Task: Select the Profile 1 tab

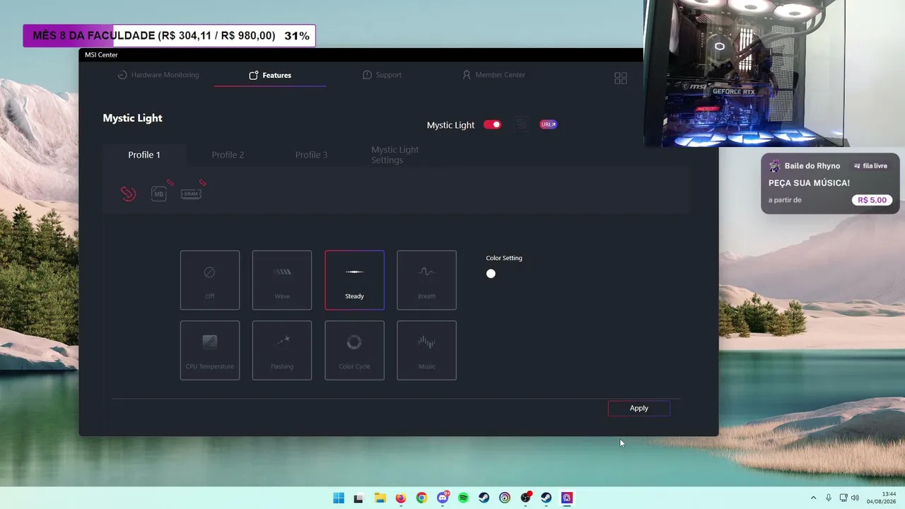Action: click(144, 155)
